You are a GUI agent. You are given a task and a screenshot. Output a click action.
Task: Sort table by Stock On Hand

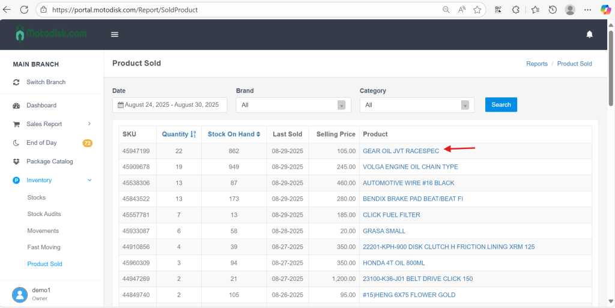(x=234, y=134)
